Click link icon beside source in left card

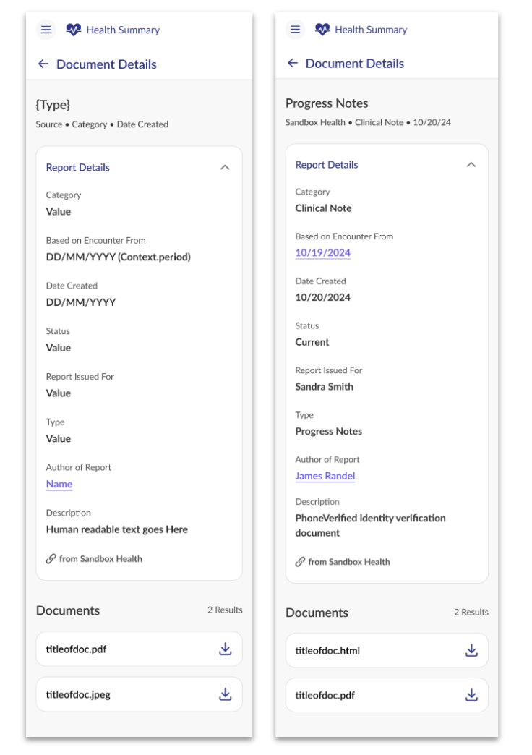coord(51,558)
